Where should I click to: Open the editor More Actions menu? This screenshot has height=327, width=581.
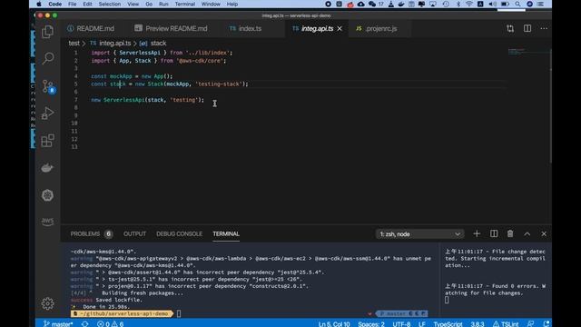click(x=544, y=28)
